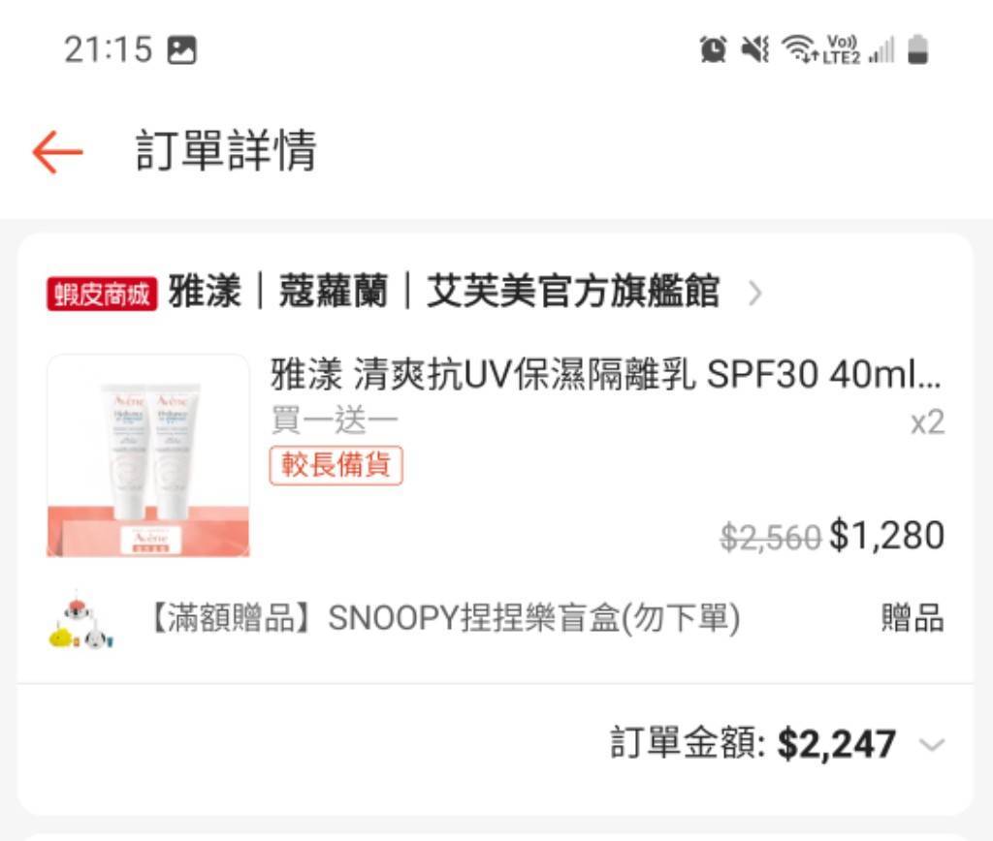This screenshot has width=993, height=841.
Task: Open the alarm clock status icon
Action: (713, 49)
